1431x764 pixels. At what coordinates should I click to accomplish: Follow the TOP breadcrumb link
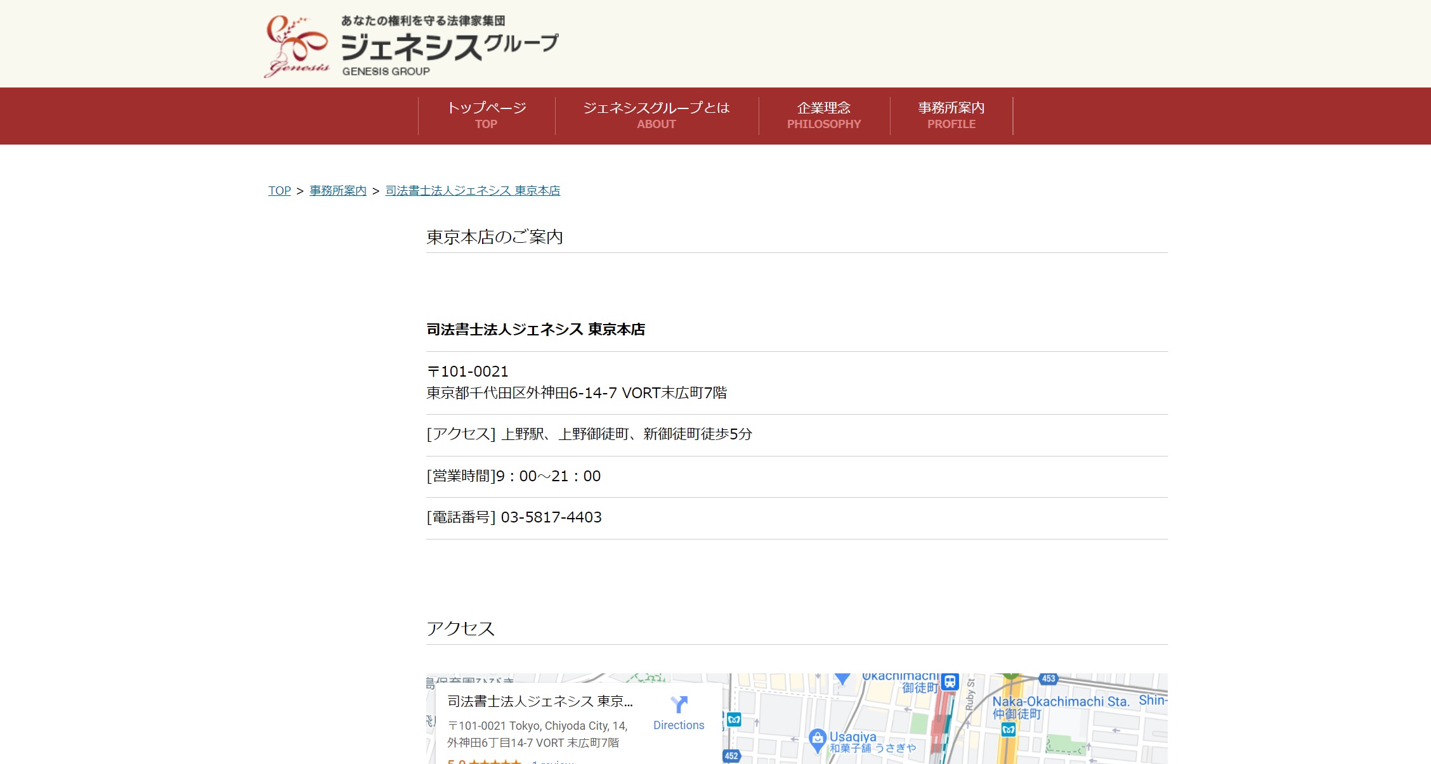pyautogui.click(x=280, y=191)
